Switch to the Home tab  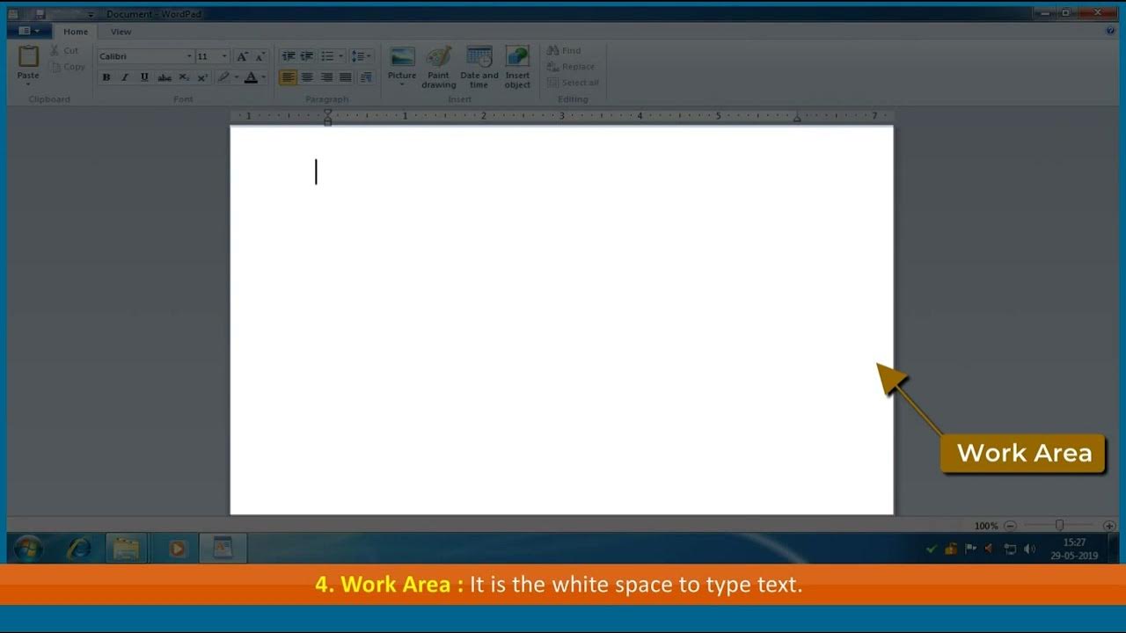(x=76, y=32)
